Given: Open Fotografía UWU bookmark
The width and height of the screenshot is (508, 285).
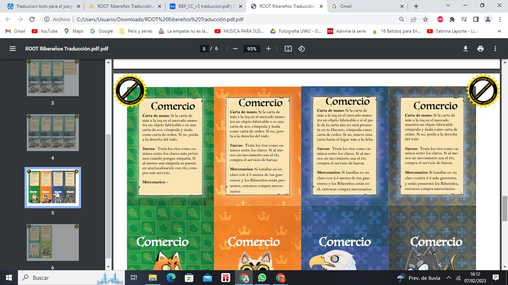Looking at the screenshot, I should tap(296, 31).
